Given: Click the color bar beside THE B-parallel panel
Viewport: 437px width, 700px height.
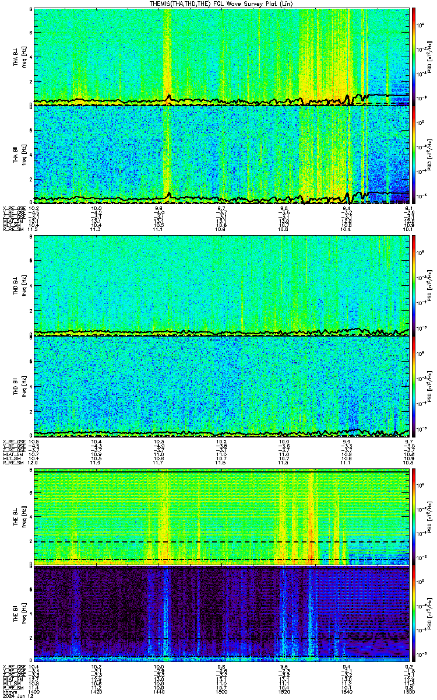Looking at the screenshot, I should [414, 614].
